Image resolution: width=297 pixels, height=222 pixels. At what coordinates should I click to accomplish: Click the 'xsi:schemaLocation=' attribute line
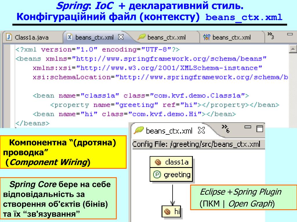click(160, 77)
